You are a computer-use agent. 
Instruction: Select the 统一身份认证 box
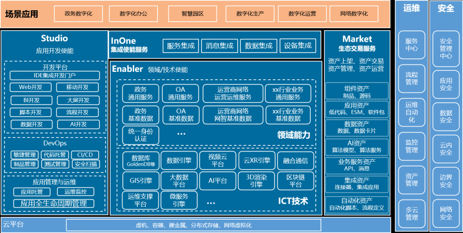(x=140, y=135)
